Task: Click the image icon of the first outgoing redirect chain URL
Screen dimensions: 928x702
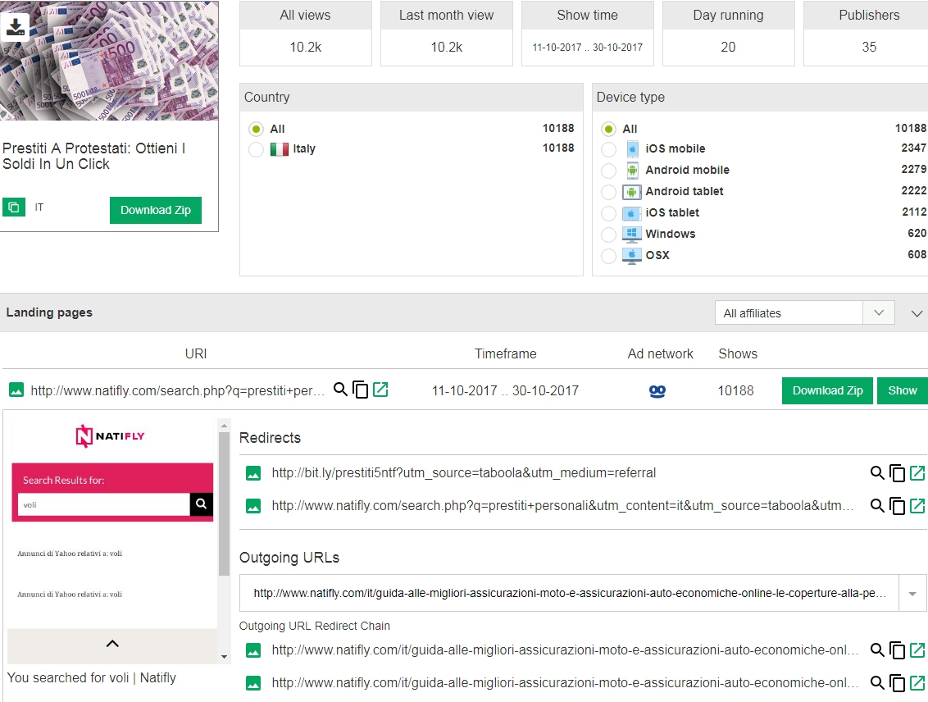Action: point(253,650)
